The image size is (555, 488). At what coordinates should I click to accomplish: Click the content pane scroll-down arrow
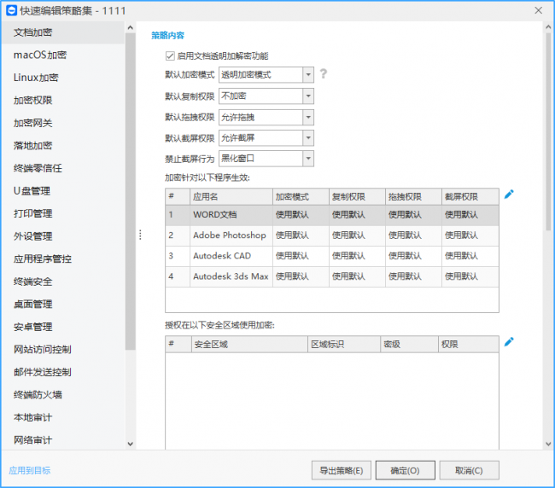548,444
